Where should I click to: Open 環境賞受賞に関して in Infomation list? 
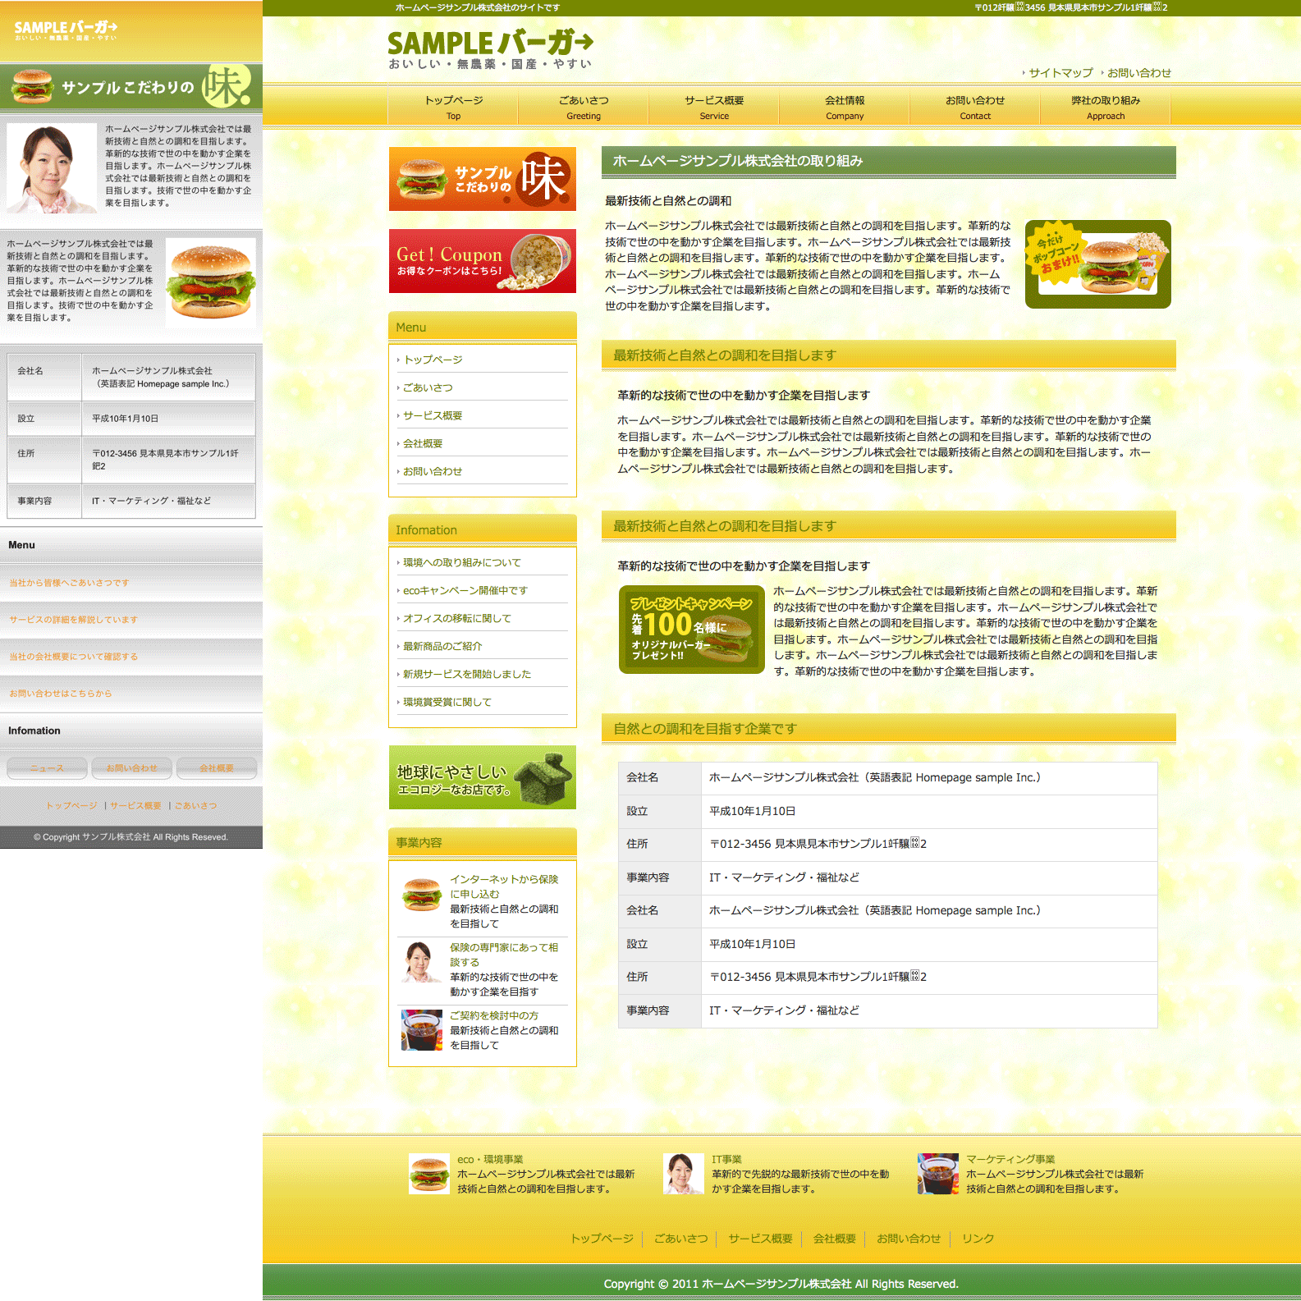point(447,702)
